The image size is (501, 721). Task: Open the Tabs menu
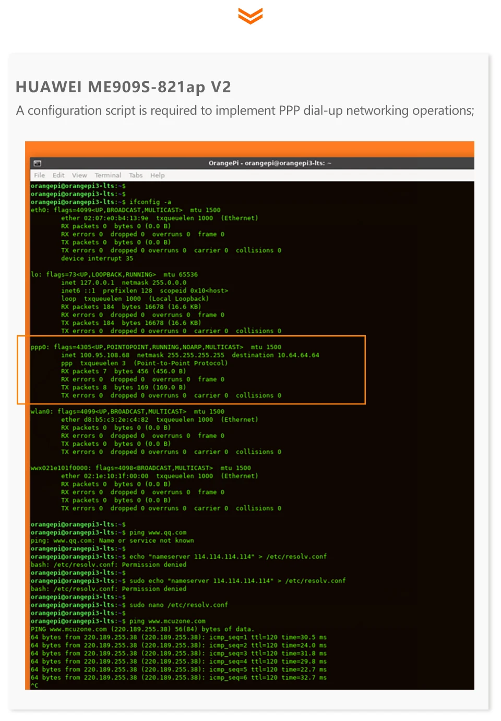click(136, 176)
